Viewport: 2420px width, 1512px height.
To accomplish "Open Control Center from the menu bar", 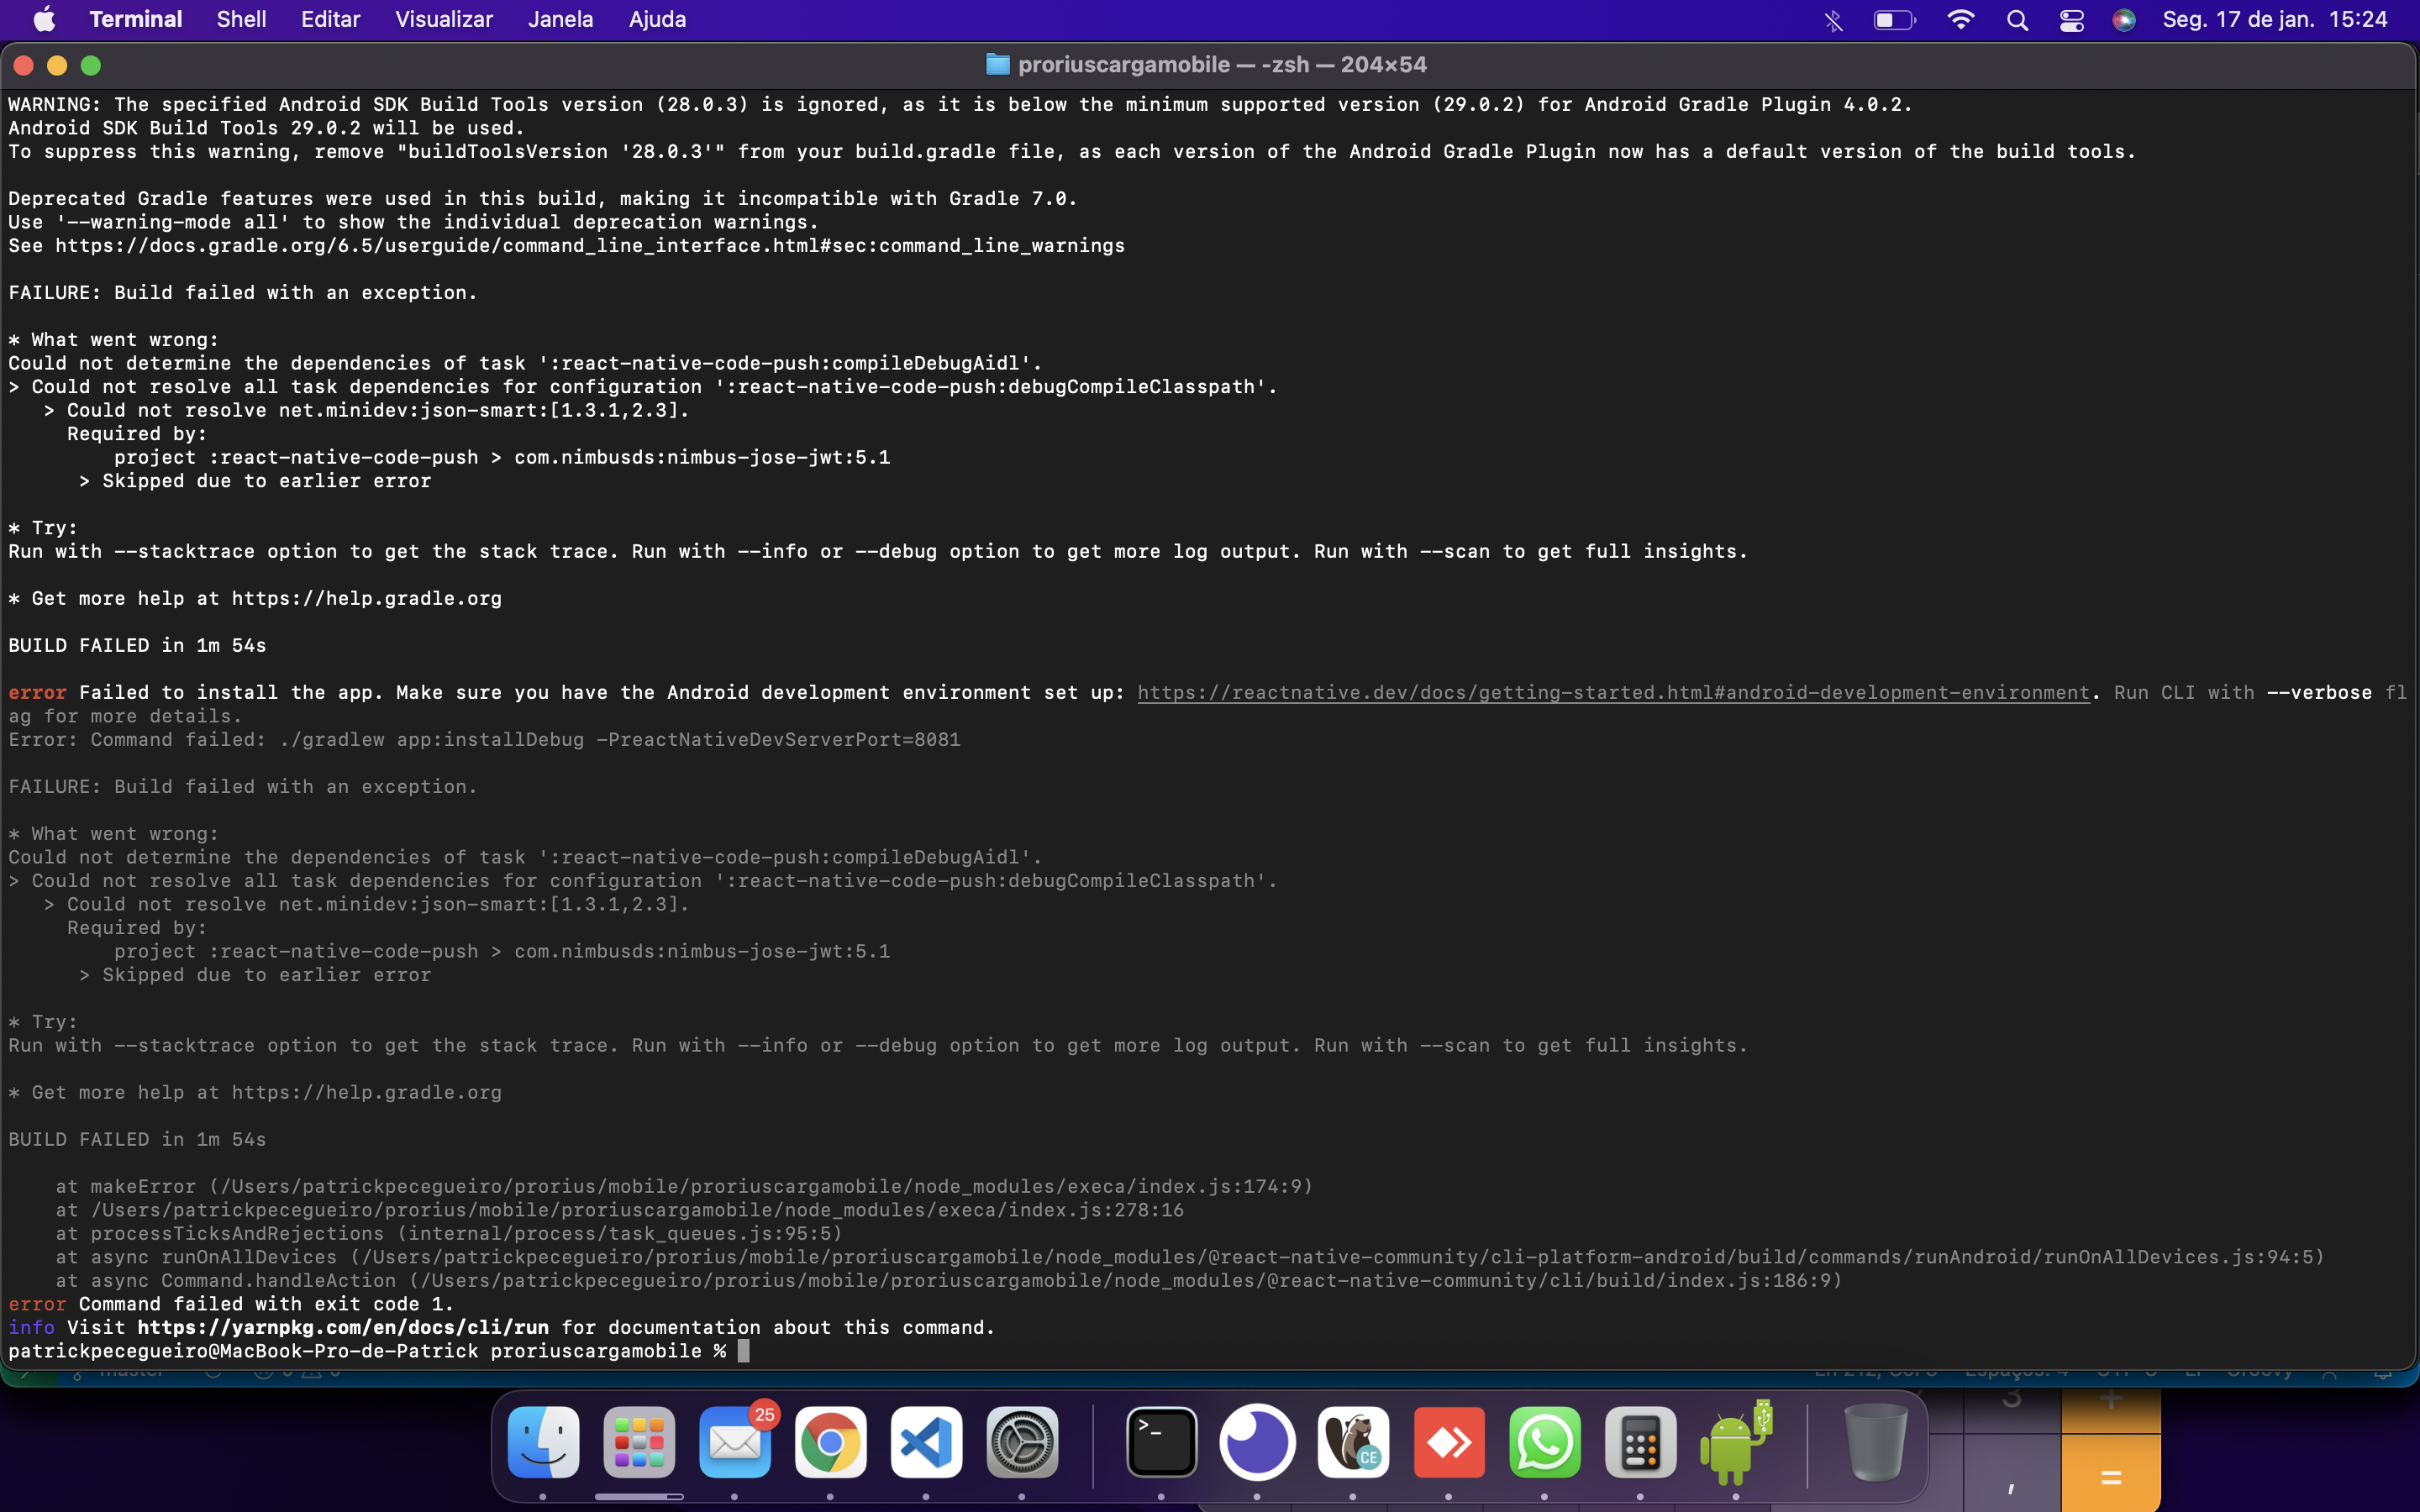I will 2072,19.
